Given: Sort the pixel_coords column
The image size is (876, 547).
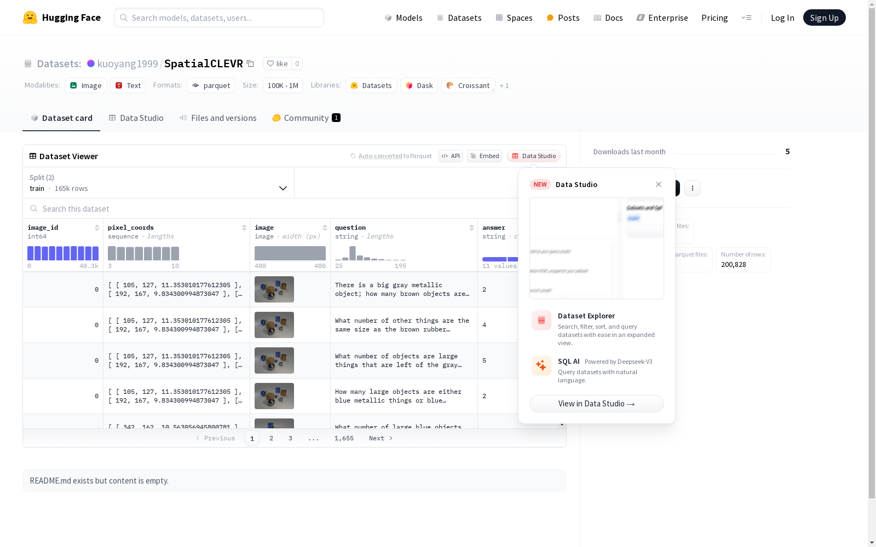Looking at the screenshot, I should point(244,228).
